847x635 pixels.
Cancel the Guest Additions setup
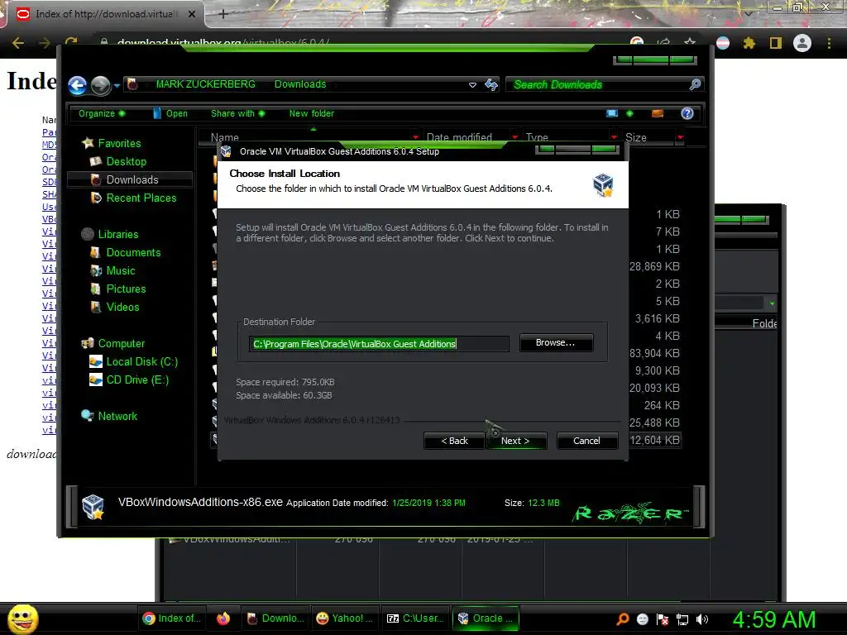click(586, 441)
